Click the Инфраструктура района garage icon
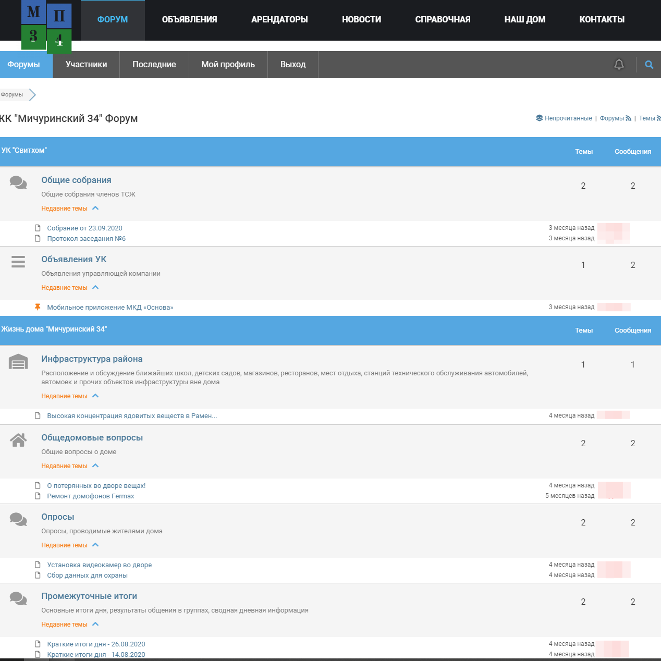Screen dimensions: 661x661 pyautogui.click(x=18, y=362)
